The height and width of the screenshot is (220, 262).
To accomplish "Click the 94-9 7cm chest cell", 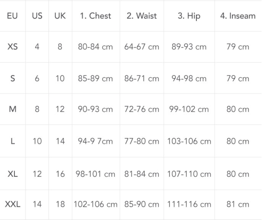I will click(x=96, y=141).
